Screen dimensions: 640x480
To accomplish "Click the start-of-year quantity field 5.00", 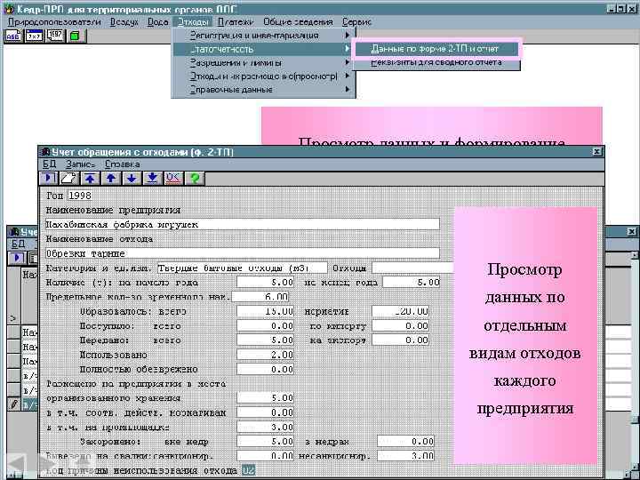I will (x=265, y=283).
